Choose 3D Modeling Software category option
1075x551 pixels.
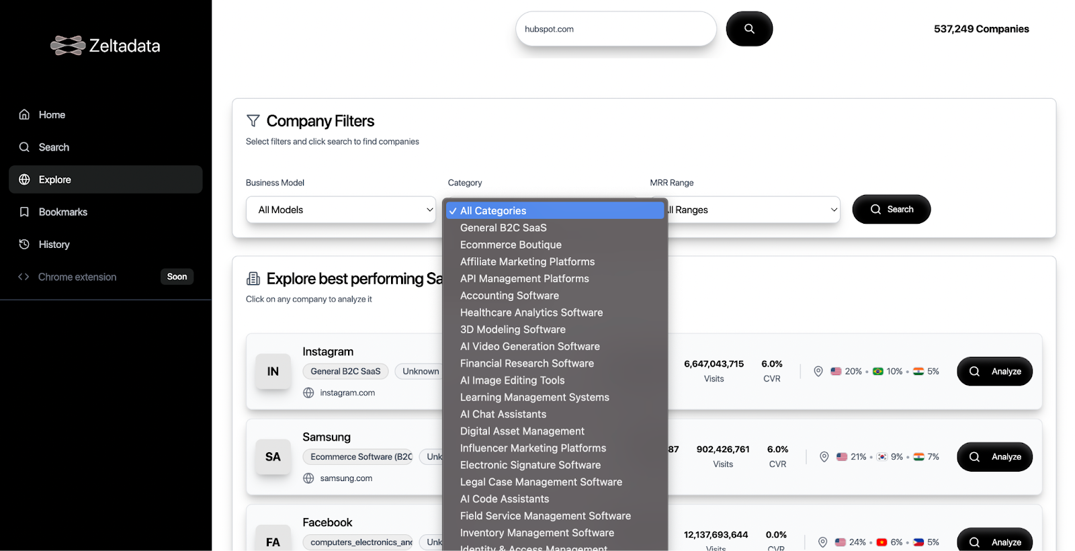(555, 329)
